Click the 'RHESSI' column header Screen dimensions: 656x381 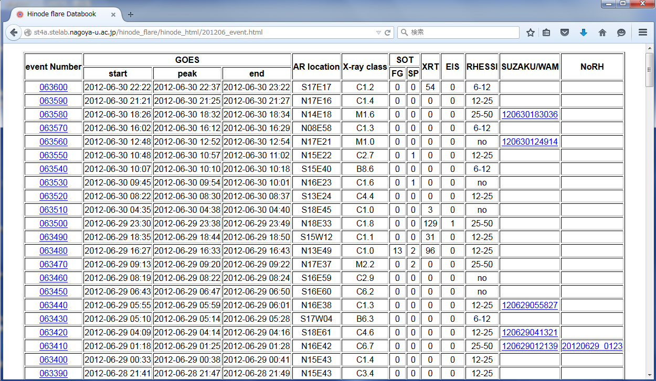pyautogui.click(x=482, y=67)
